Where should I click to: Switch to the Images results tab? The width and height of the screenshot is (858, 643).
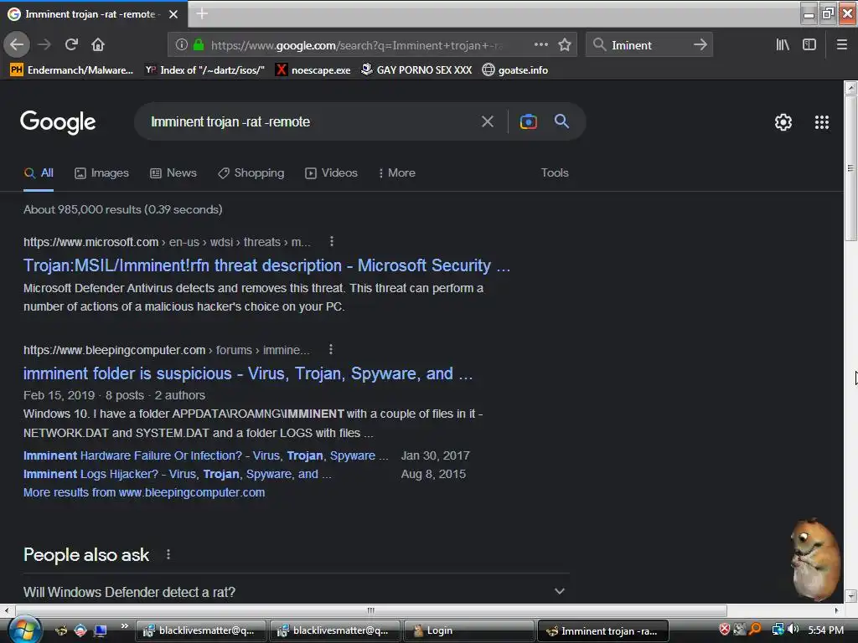(x=101, y=172)
